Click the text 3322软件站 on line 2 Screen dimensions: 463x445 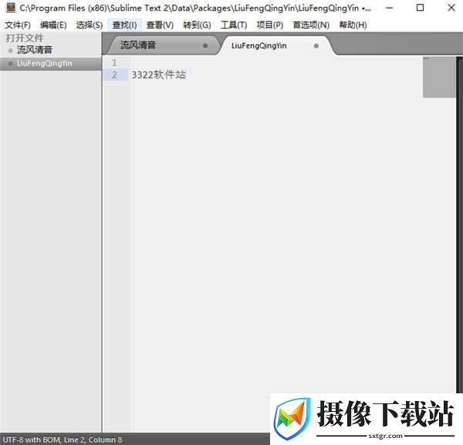[158, 75]
